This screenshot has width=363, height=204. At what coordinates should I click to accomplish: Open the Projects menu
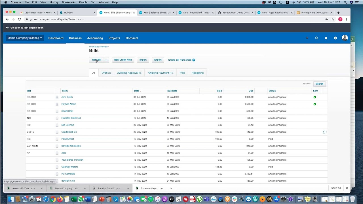tap(114, 38)
